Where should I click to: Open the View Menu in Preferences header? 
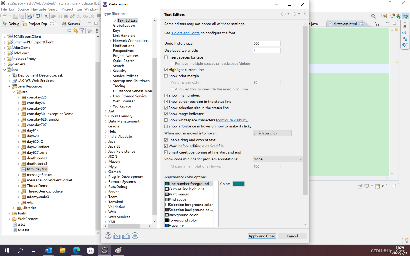pos(304,14)
